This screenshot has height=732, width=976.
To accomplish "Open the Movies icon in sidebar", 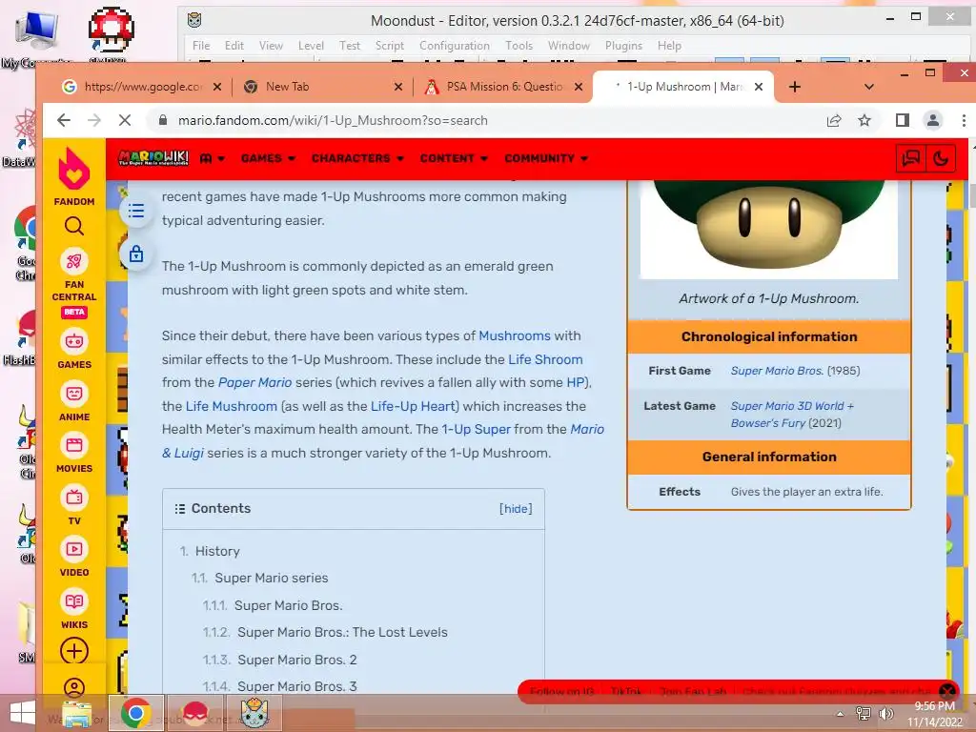I will coord(74,445).
